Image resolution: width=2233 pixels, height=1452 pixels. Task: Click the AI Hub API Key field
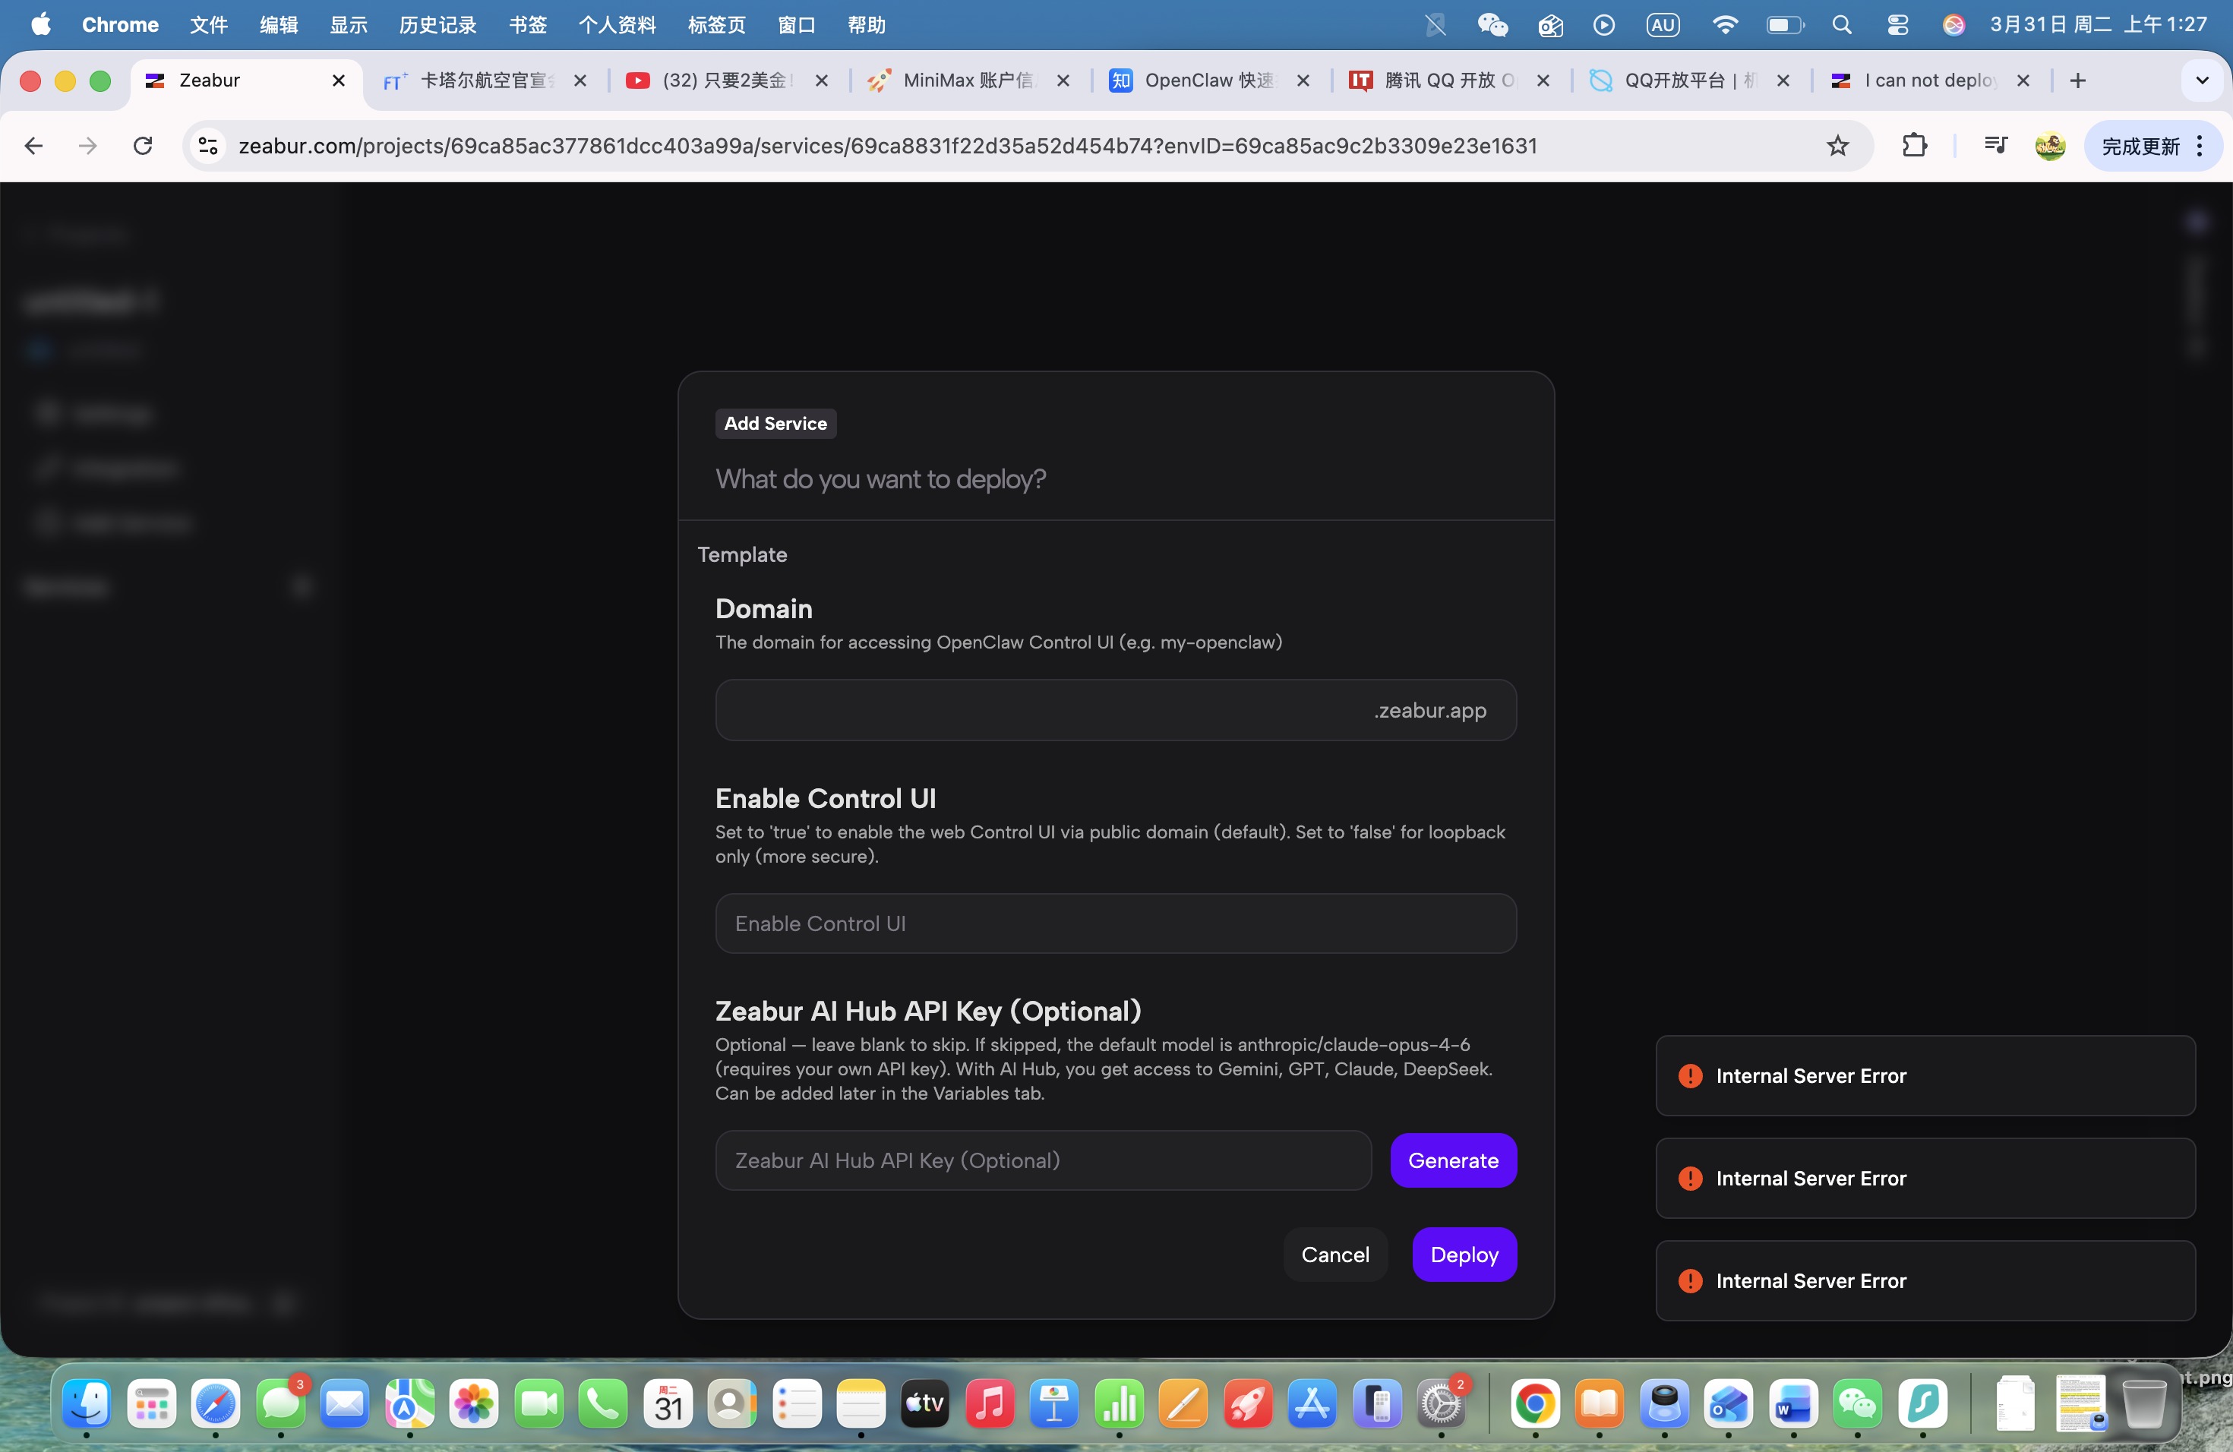click(1042, 1160)
